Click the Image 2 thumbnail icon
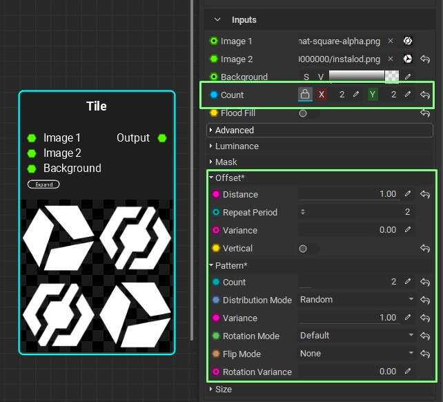This screenshot has height=402, width=443. pos(408,59)
